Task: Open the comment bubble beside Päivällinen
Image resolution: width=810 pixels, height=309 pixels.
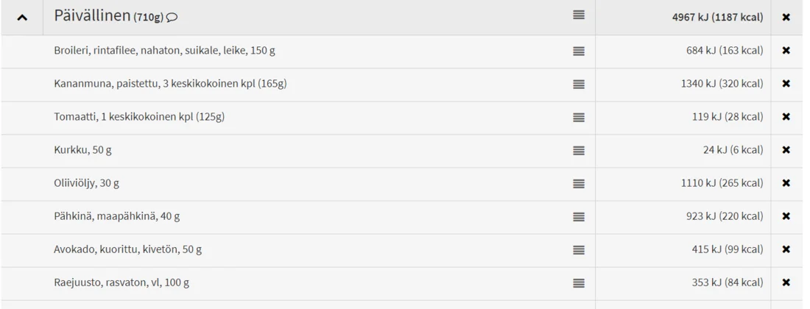Action: 172,18
